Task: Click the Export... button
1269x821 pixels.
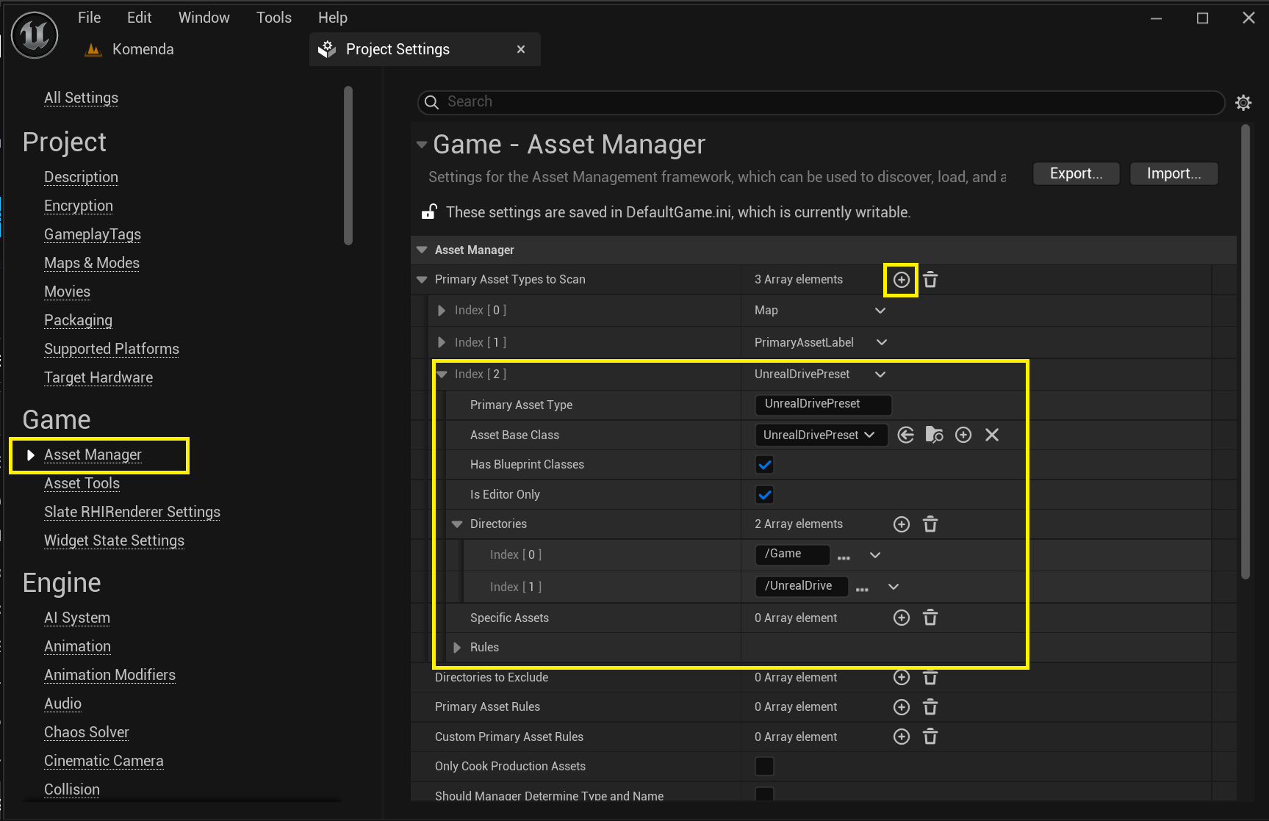Action: (x=1076, y=173)
